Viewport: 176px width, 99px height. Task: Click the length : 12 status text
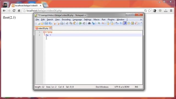[x=40, y=87]
